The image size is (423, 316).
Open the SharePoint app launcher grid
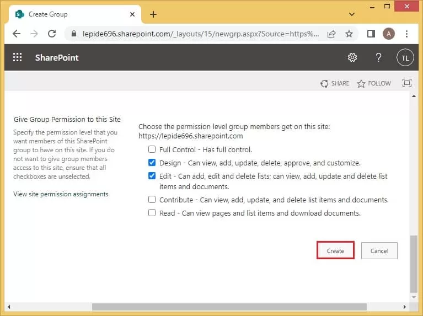pos(17,57)
